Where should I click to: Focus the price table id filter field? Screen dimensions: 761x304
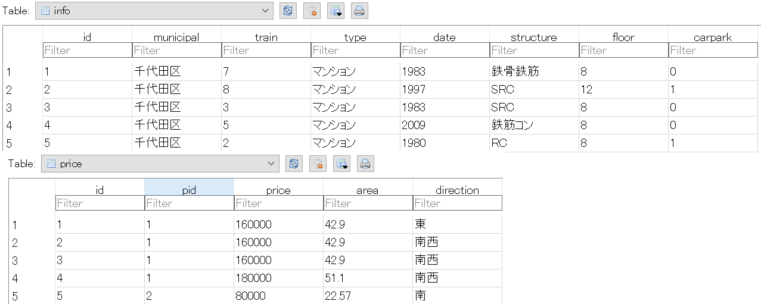pos(100,203)
